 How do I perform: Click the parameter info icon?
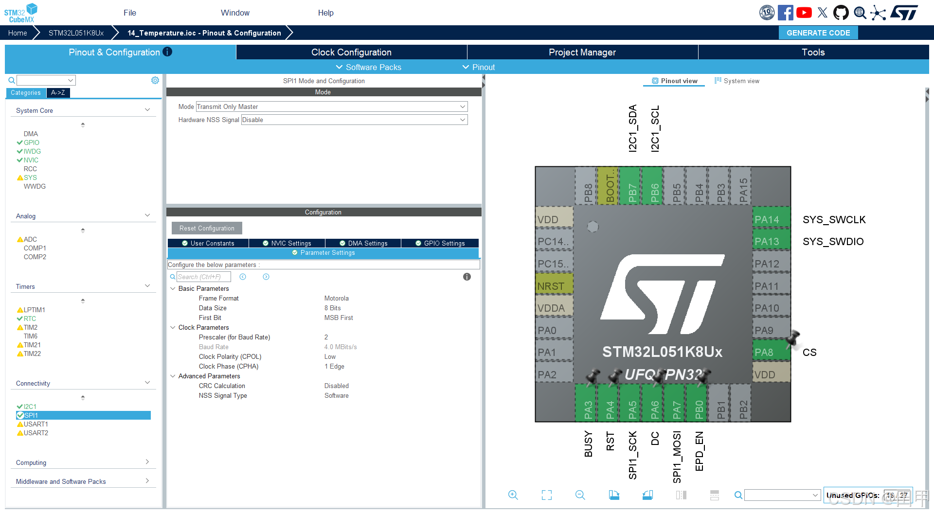tap(467, 277)
